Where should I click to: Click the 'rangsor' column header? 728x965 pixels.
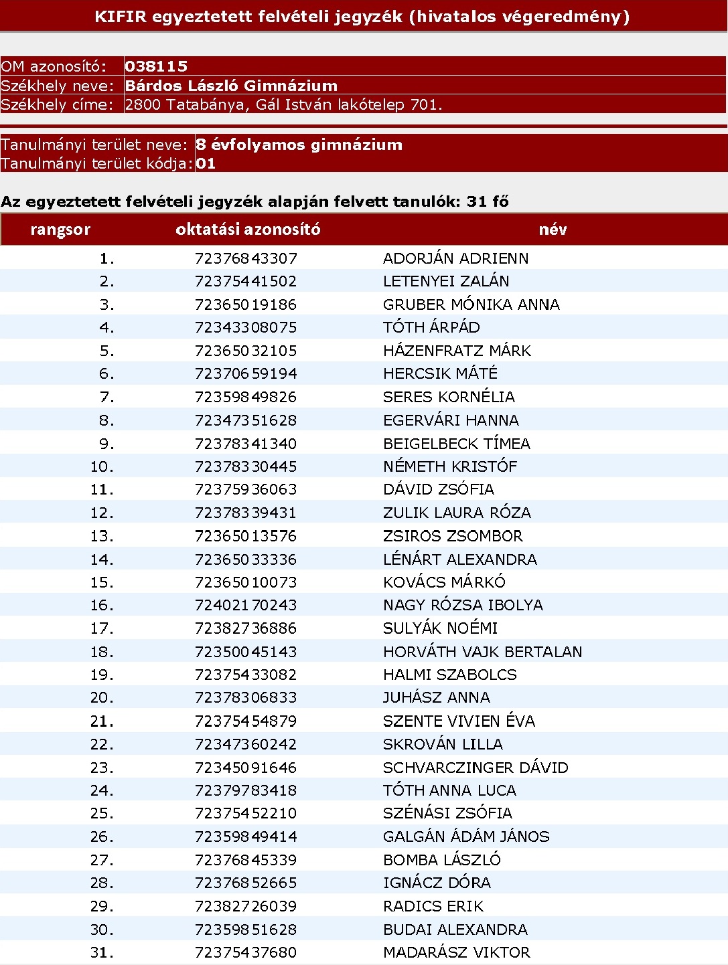pyautogui.click(x=60, y=230)
